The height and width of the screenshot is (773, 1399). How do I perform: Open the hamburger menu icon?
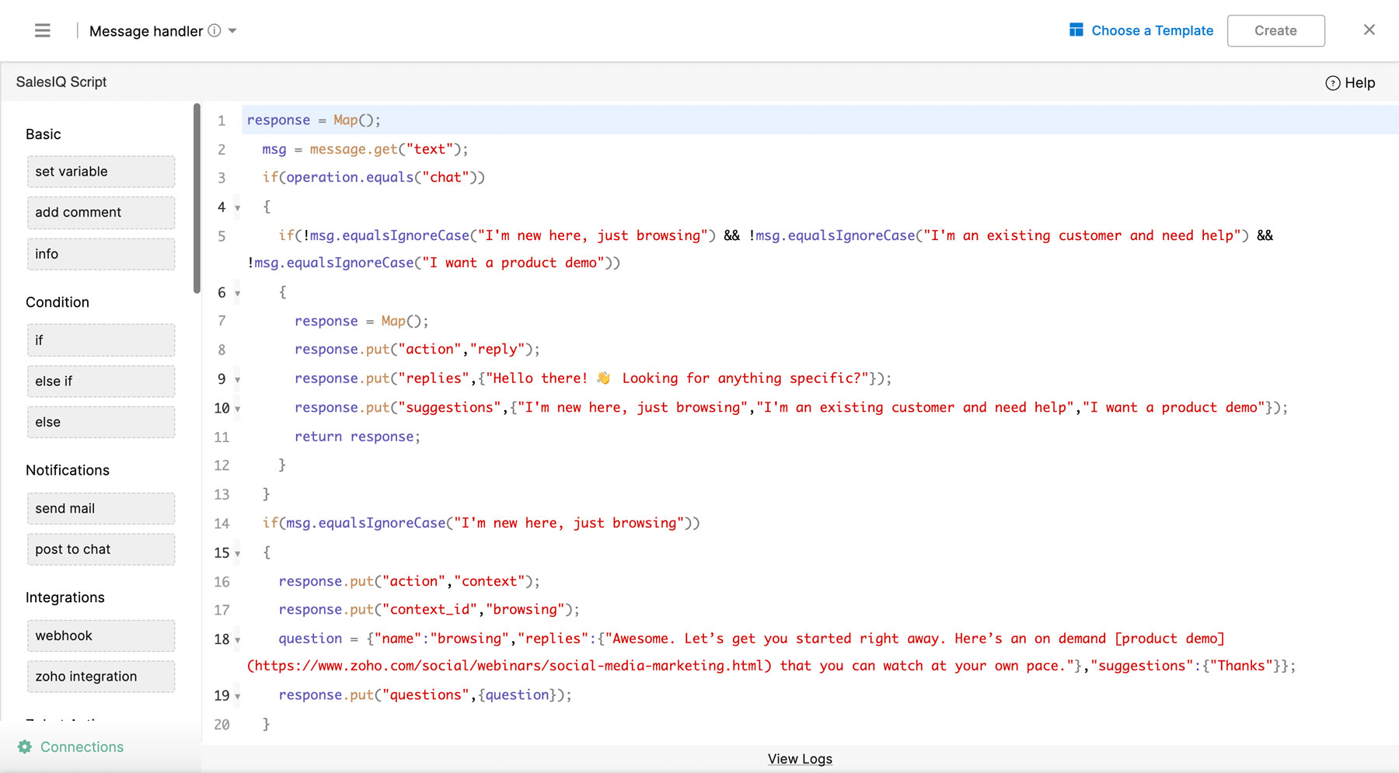coord(43,30)
